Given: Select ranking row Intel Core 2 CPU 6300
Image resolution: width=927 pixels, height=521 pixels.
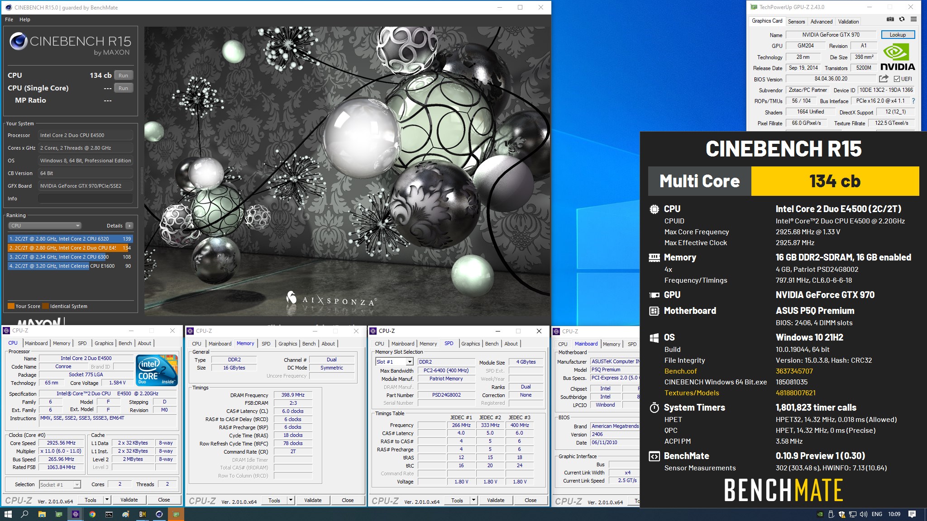Looking at the screenshot, I should (x=70, y=257).
